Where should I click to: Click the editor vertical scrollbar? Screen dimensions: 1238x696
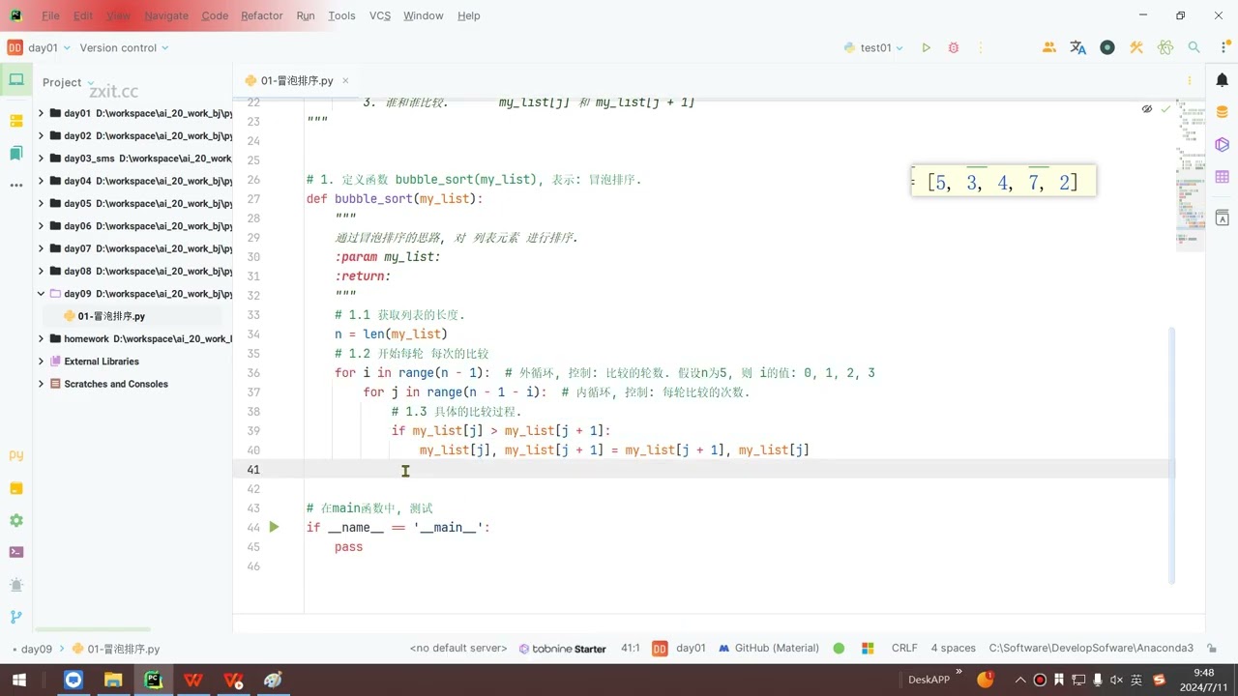(1174, 454)
